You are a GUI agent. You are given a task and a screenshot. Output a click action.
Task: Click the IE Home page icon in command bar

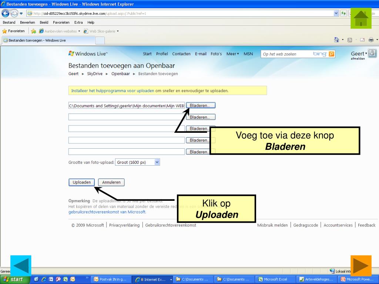(336, 40)
